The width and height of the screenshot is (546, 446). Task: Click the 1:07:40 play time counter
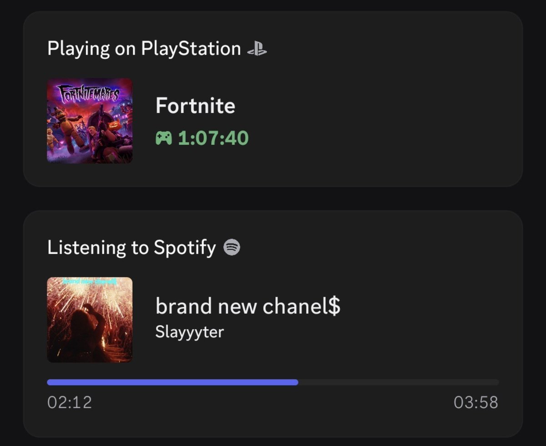pos(213,138)
